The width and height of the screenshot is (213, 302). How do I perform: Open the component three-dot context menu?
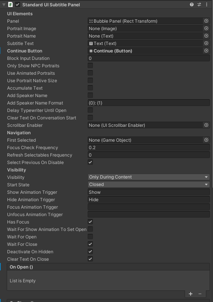pos(207,4)
